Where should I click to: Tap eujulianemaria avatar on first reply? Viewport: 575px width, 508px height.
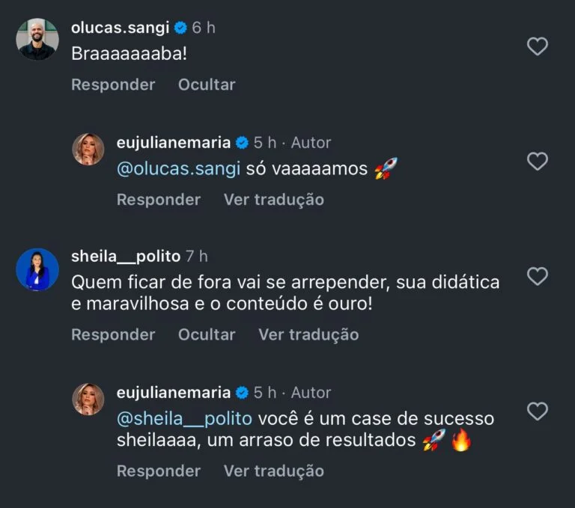[x=88, y=150]
